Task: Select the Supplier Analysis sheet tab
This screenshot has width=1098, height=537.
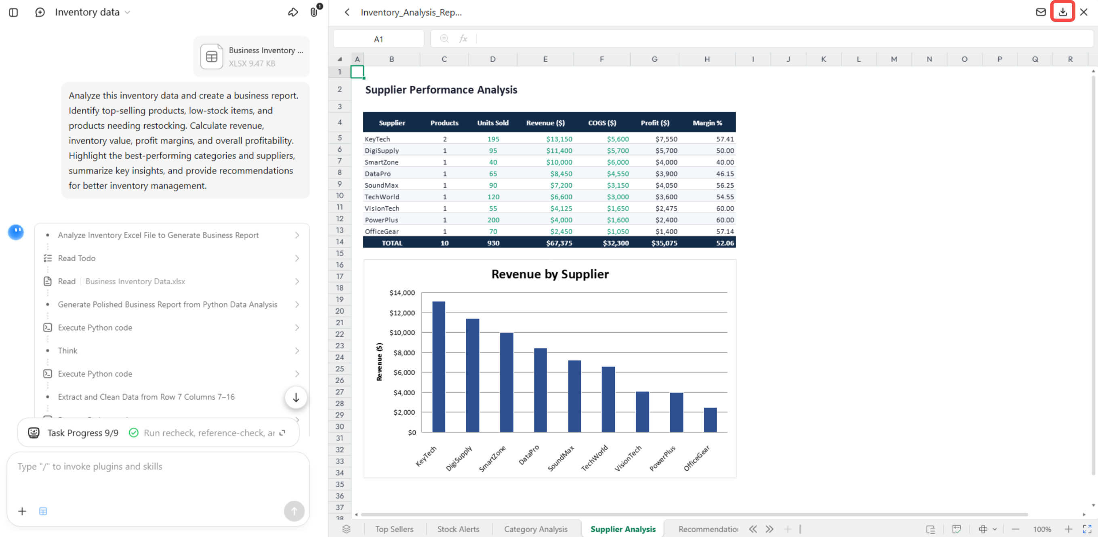Action: (623, 529)
